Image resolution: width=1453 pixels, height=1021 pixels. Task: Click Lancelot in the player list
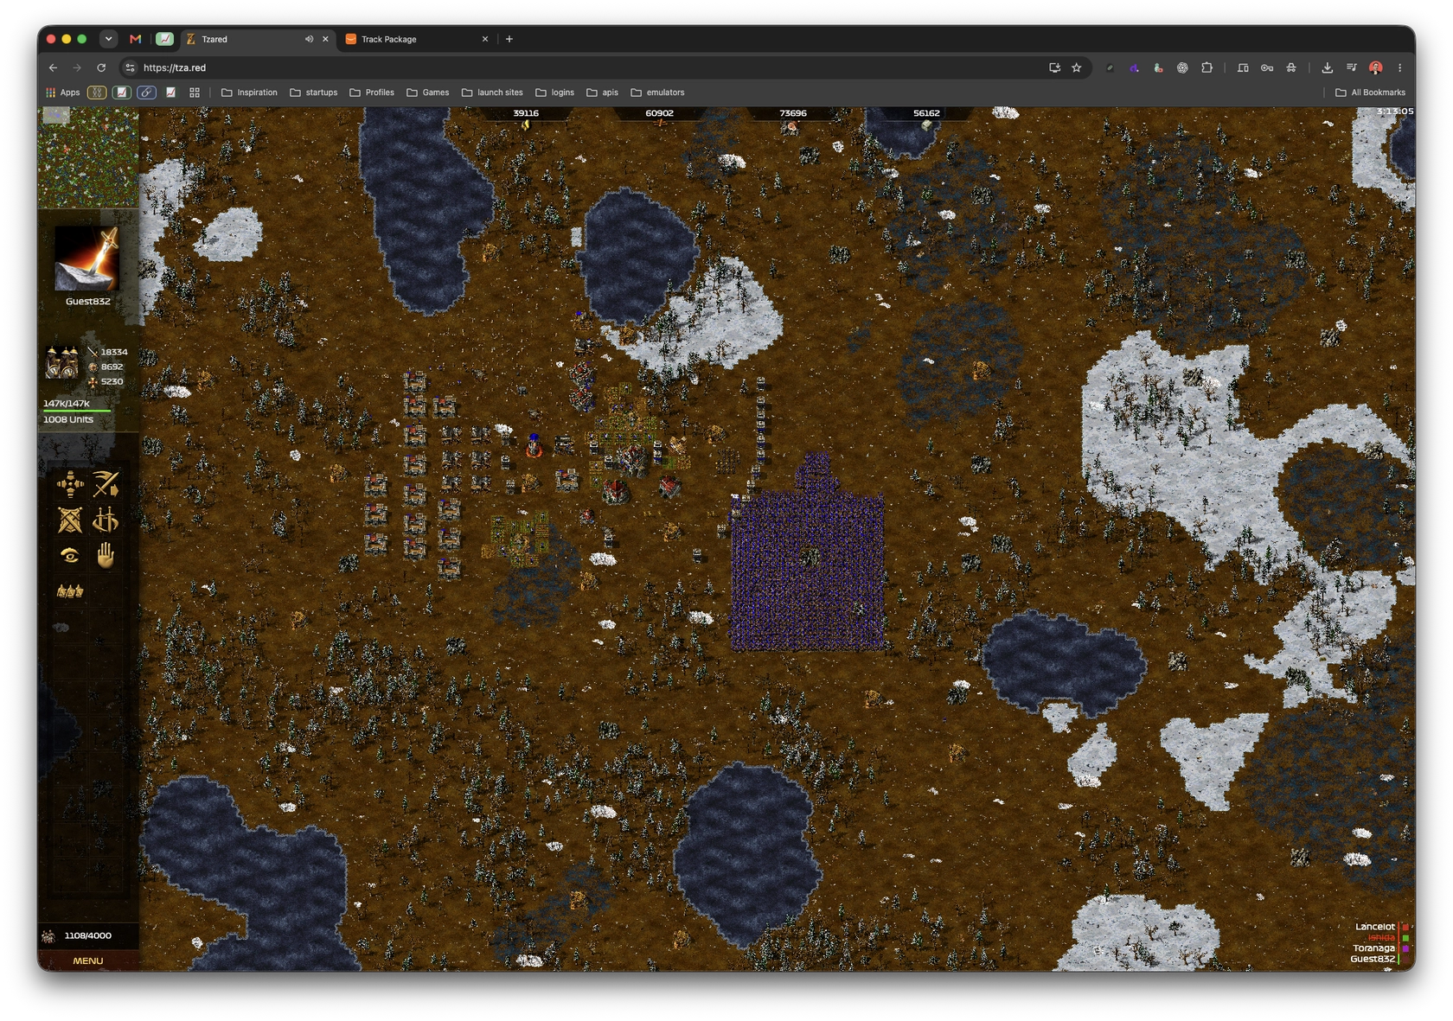click(x=1374, y=927)
